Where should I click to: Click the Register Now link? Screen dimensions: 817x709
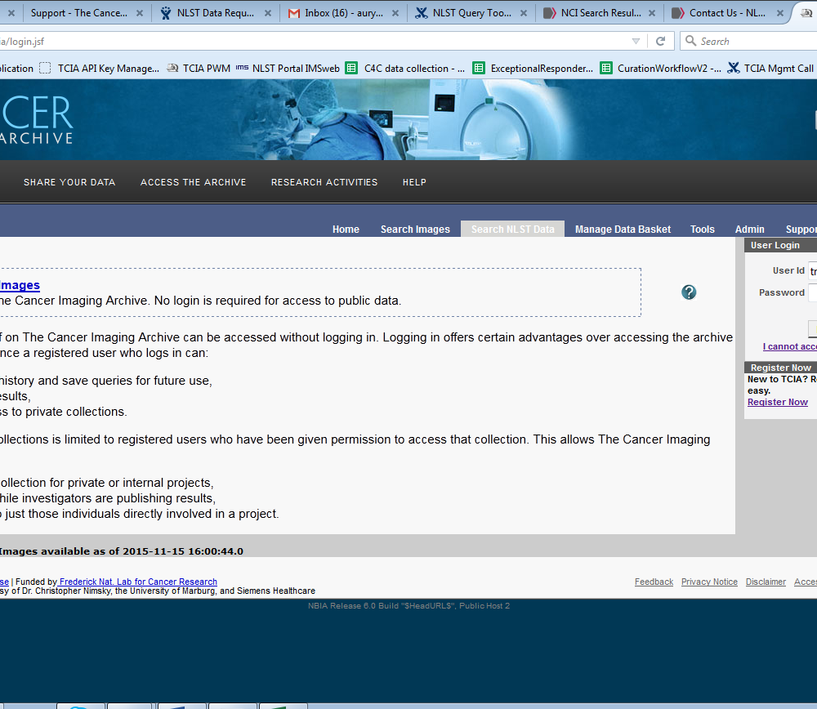[778, 402]
